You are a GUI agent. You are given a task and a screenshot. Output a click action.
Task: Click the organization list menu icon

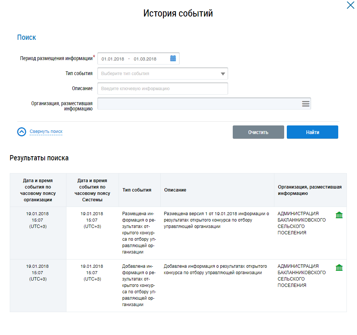click(306, 104)
